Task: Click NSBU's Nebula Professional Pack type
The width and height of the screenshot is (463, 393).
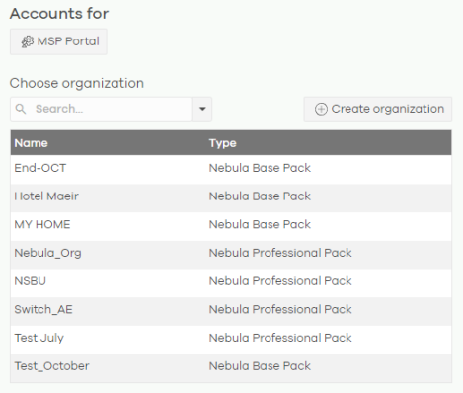Action: click(x=280, y=281)
